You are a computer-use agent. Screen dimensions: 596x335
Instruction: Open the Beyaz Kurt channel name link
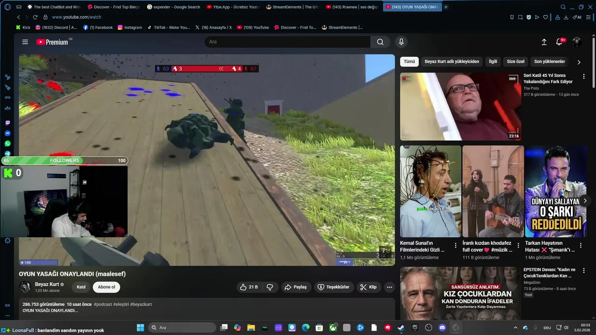coord(47,284)
